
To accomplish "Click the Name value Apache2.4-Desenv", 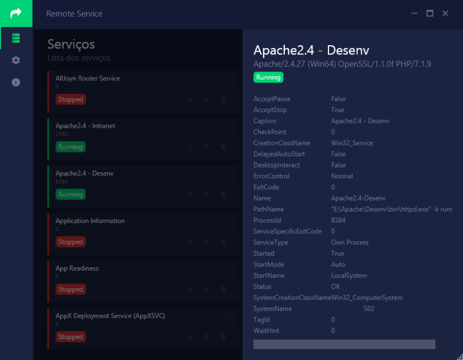I will pos(358,198).
